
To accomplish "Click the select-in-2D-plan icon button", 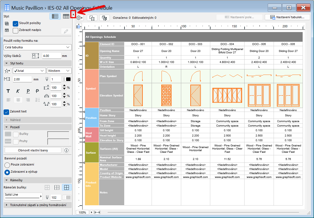I will pyautogui.click(x=92, y=18).
